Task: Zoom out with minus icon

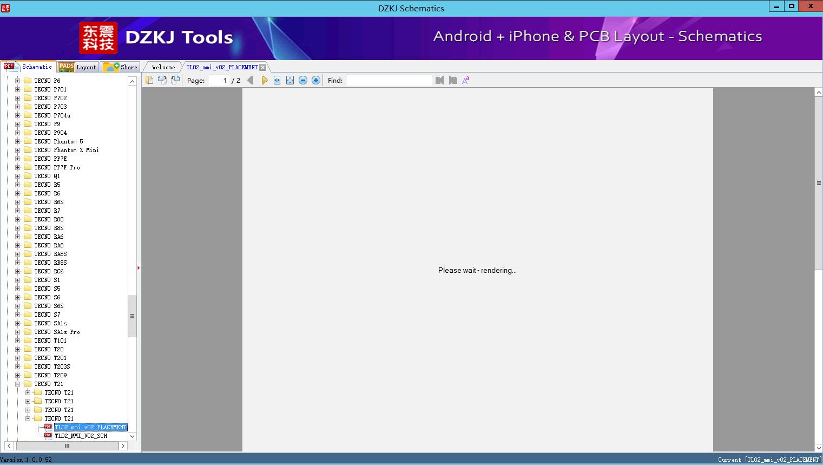Action: coord(303,80)
